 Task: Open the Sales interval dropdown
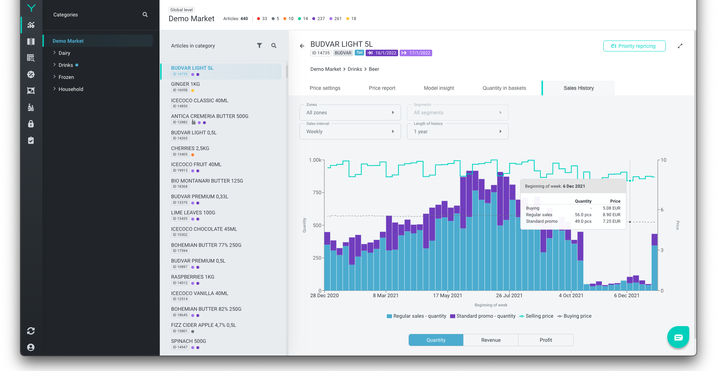(350, 131)
